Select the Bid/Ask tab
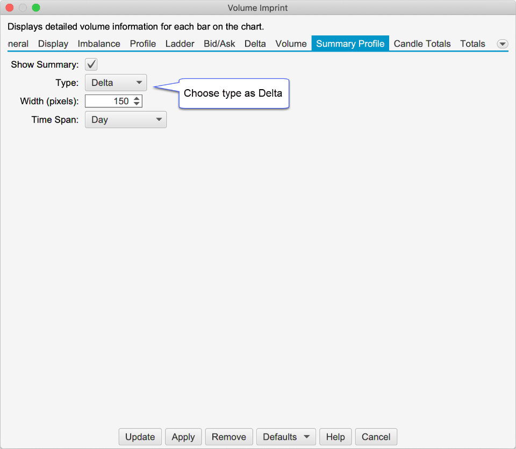The width and height of the screenshot is (516, 449). click(x=219, y=44)
